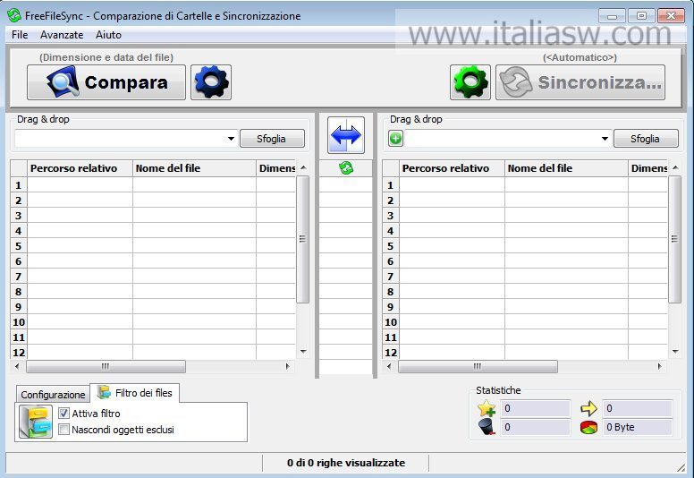Click the data volume pie chart icon

[588, 428]
